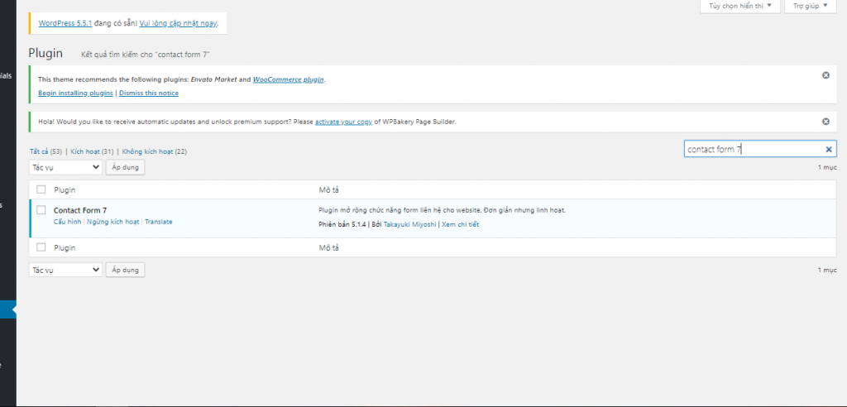Viewport: 847px width, 407px height.
Task: Clear the plugin search field
Action: [x=829, y=150]
